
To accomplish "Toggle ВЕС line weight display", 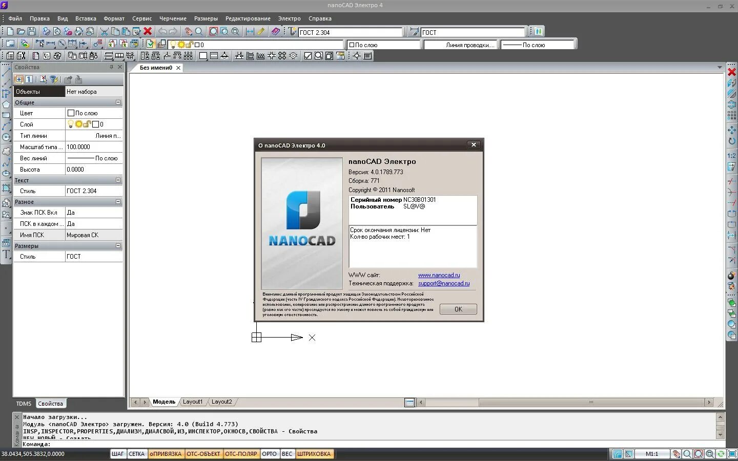I will click(x=287, y=454).
